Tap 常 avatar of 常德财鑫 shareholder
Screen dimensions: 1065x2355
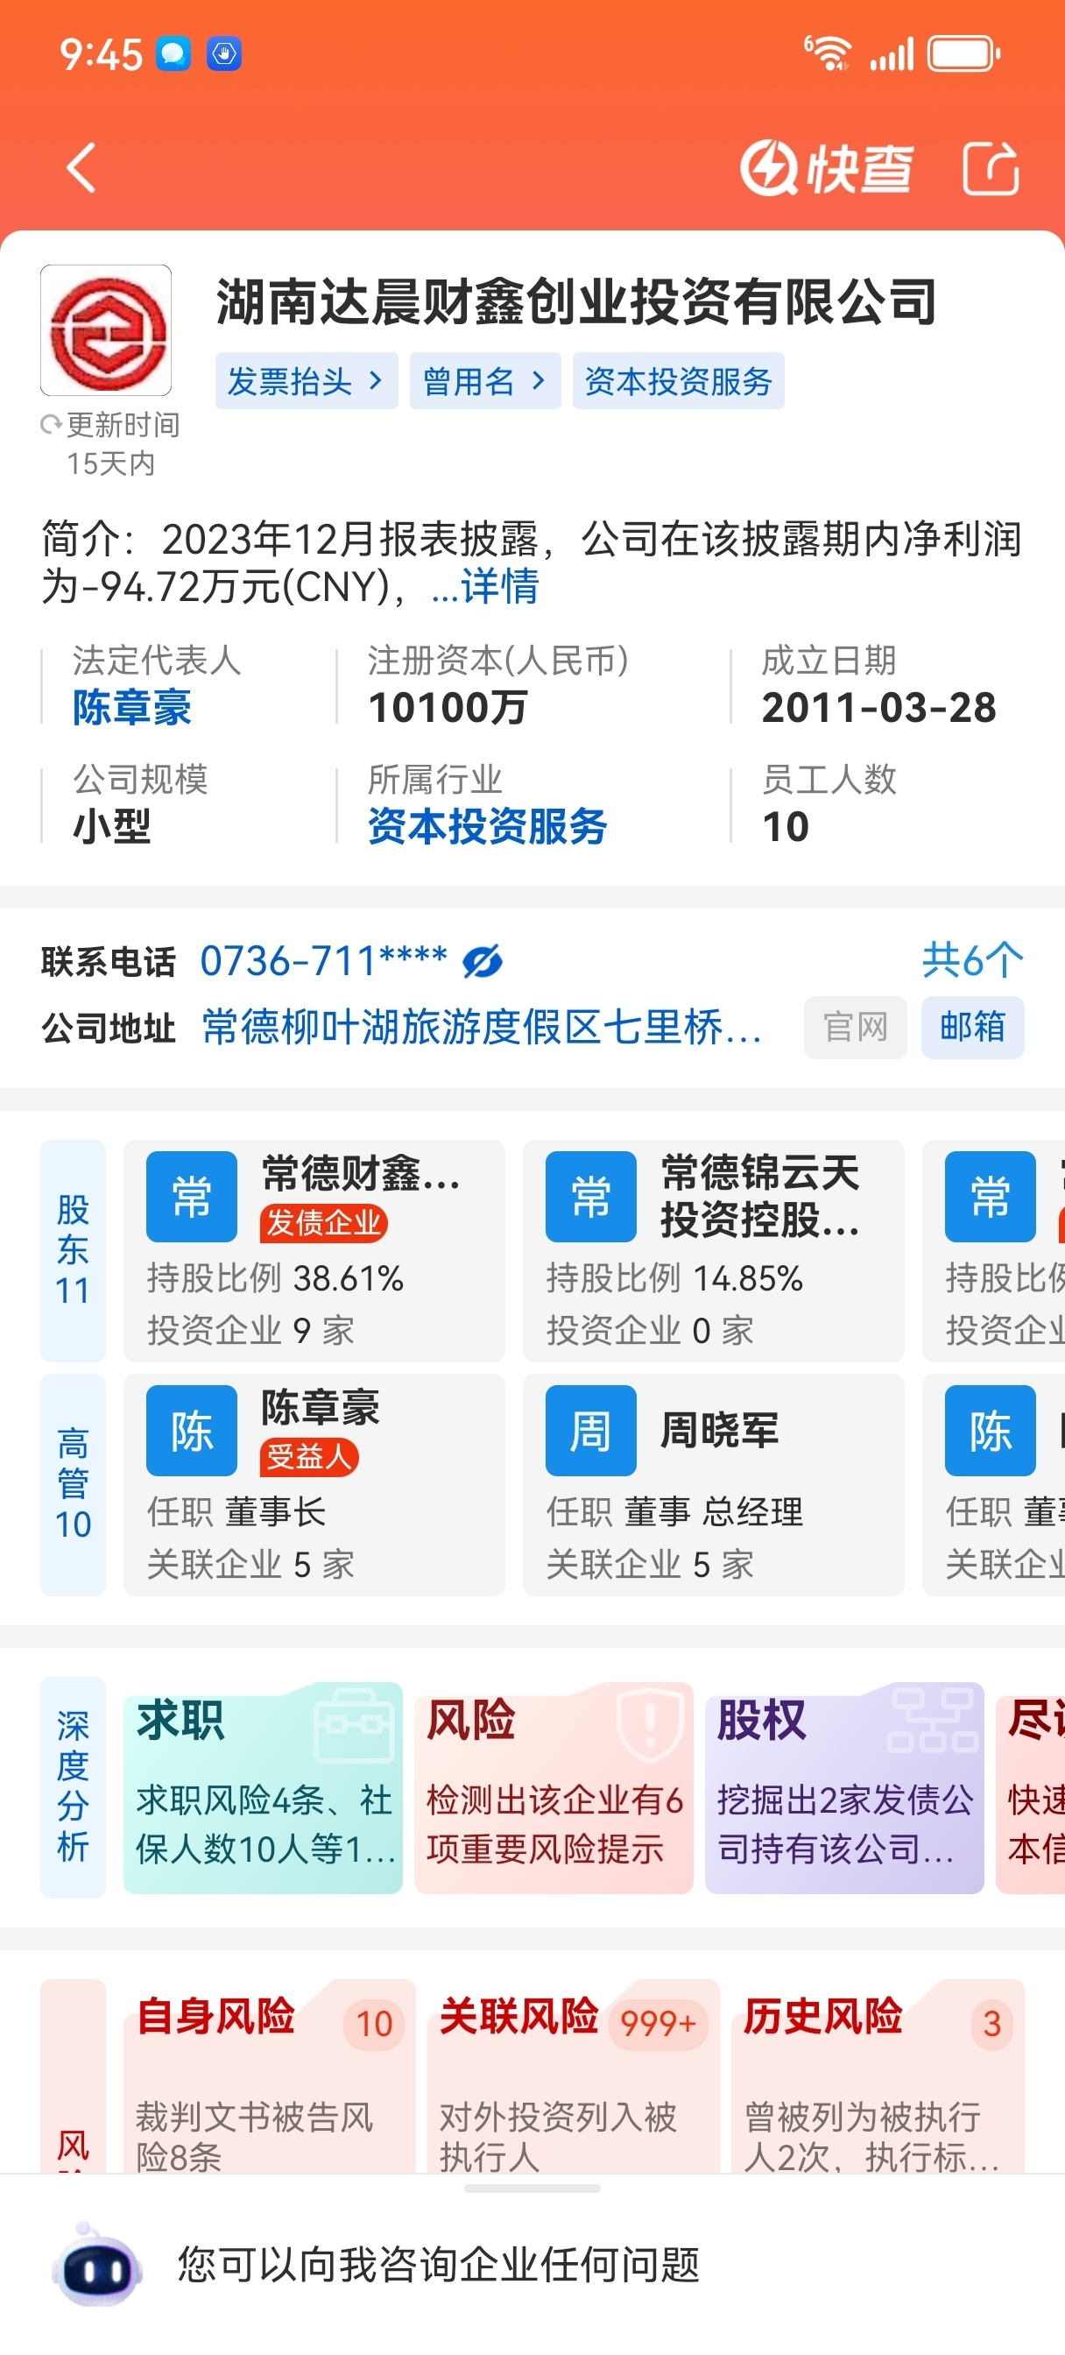[192, 1197]
